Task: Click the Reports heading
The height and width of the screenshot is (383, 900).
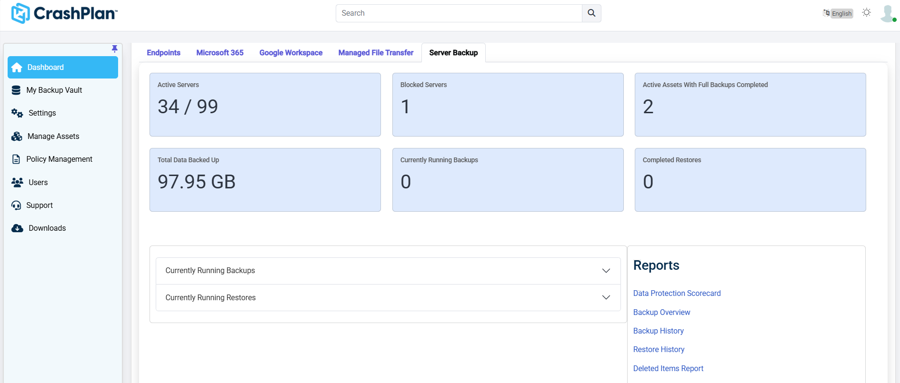Action: coord(656,265)
